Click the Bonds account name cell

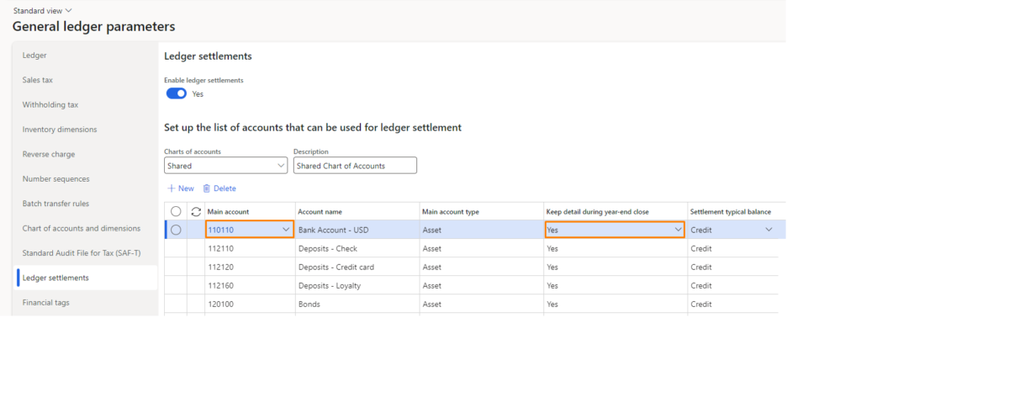(357, 305)
